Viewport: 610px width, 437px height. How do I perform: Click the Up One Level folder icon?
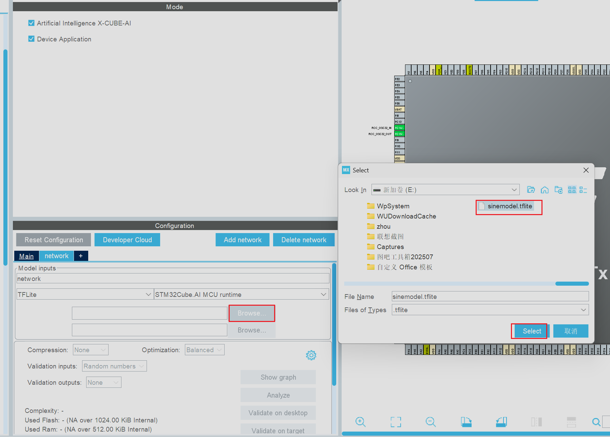click(x=531, y=190)
